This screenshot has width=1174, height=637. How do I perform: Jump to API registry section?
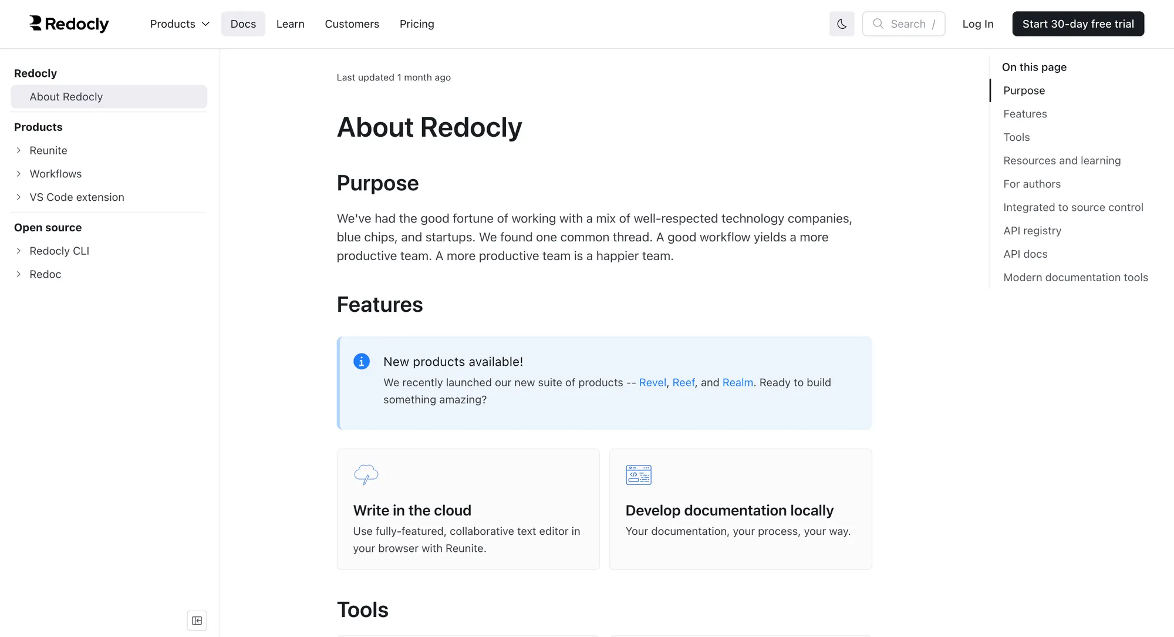click(x=1033, y=231)
